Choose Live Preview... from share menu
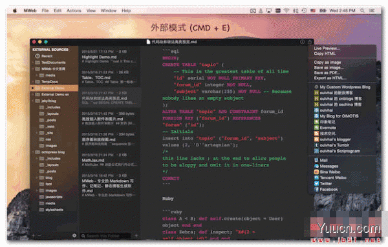This screenshot has width=388, height=247. click(x=327, y=48)
